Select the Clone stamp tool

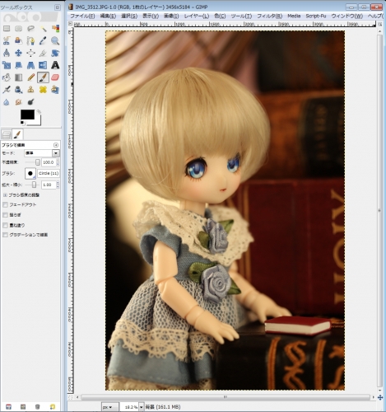30,90
